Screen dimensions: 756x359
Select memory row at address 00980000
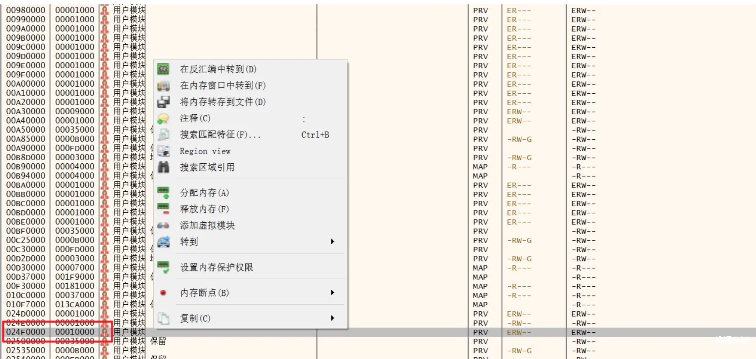click(x=25, y=10)
